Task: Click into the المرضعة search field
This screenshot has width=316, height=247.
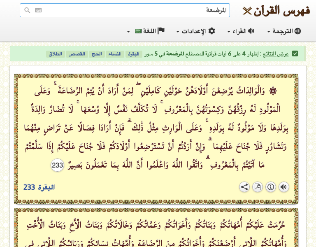Action: point(125,10)
